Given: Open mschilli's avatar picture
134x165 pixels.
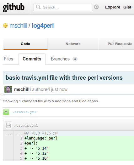Looking at the screenshot, I should (8, 89).
